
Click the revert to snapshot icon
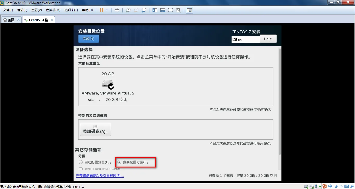click(x=136, y=10)
